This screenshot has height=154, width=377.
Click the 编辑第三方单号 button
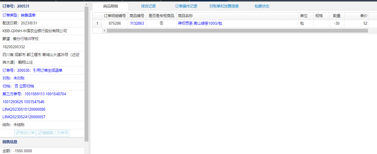coord(53,133)
